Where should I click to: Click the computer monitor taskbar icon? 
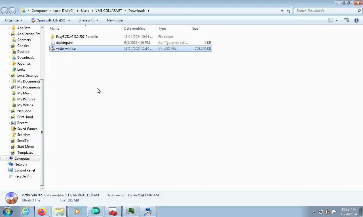pyautogui.click(x=148, y=211)
